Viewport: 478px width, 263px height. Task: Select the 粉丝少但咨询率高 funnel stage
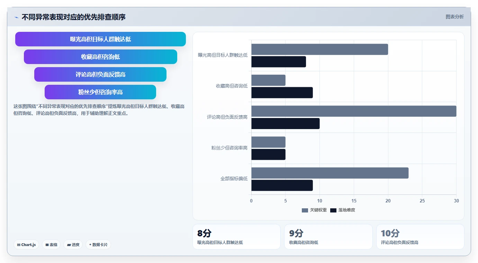pos(100,92)
